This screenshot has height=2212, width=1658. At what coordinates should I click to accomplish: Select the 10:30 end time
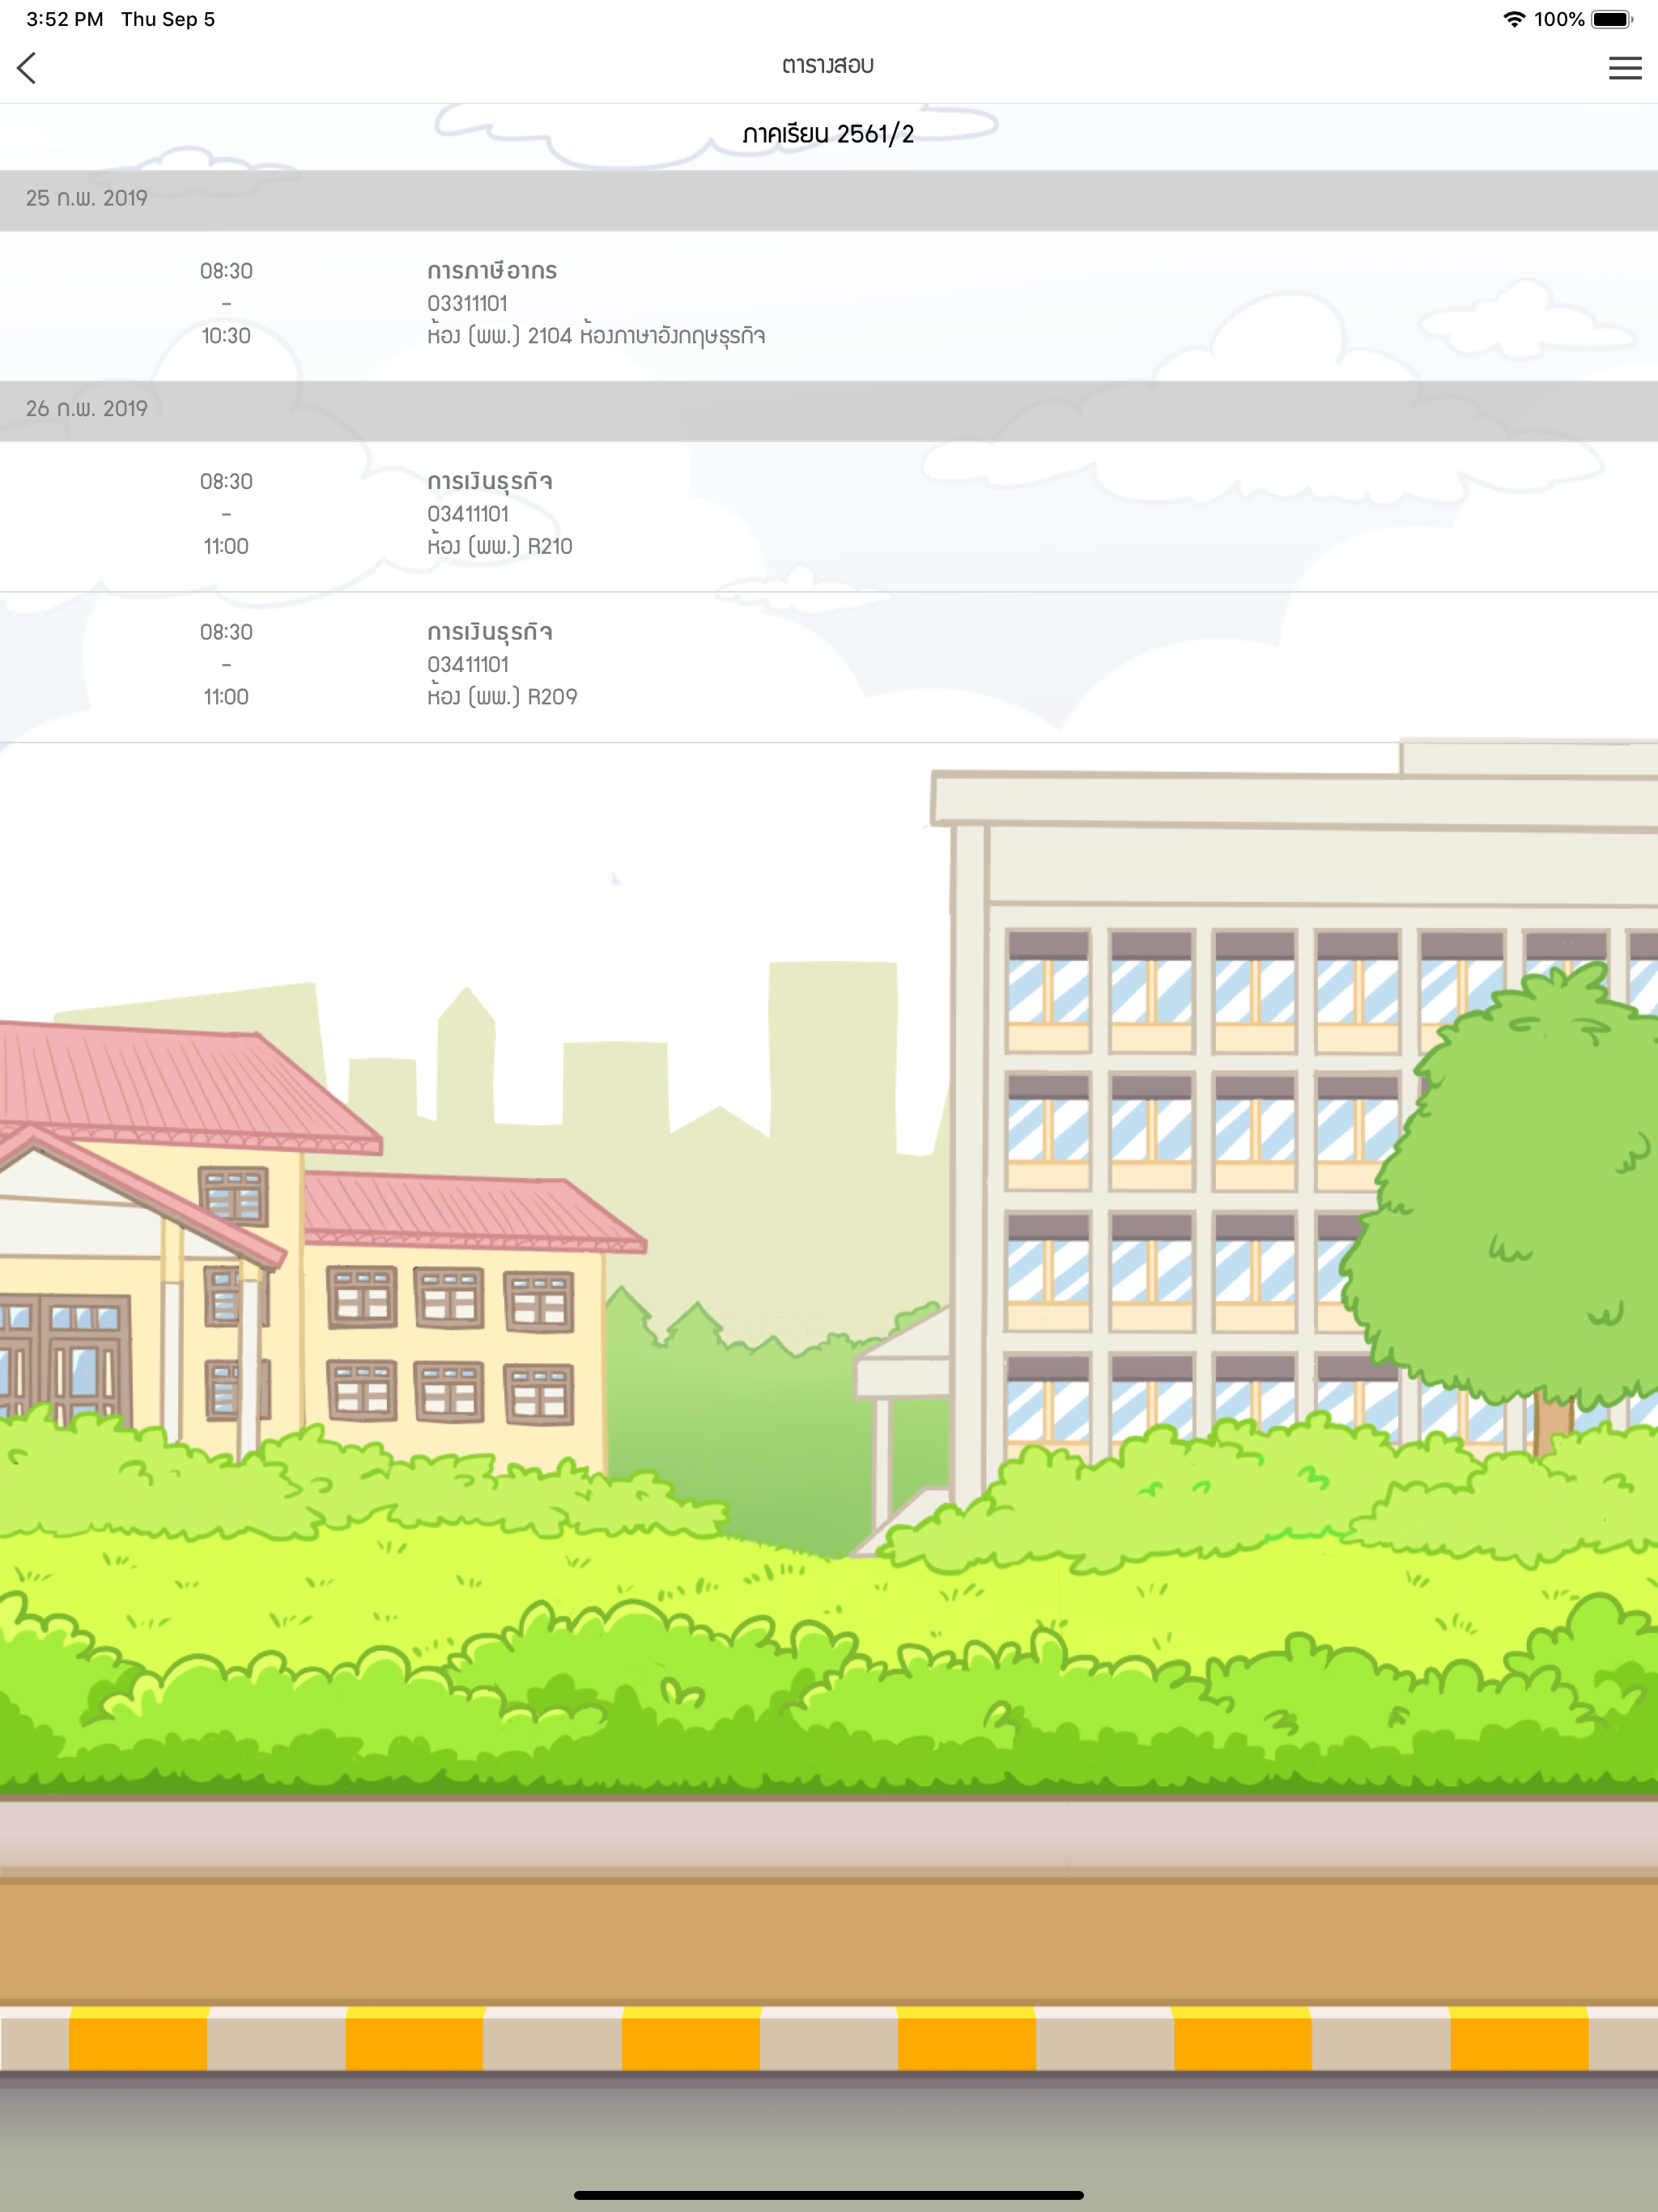tap(226, 336)
